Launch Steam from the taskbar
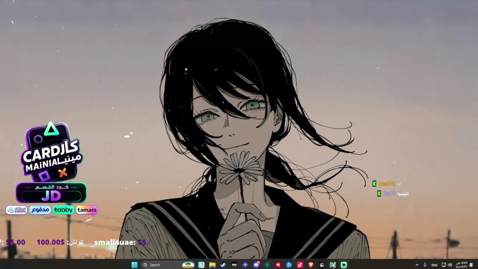The height and width of the screenshot is (269, 478). [x=223, y=265]
